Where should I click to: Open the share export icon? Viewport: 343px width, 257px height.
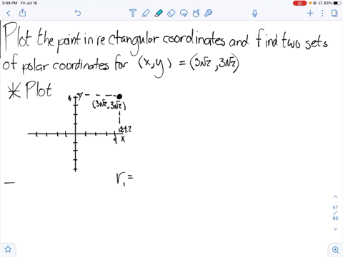pos(22,13)
